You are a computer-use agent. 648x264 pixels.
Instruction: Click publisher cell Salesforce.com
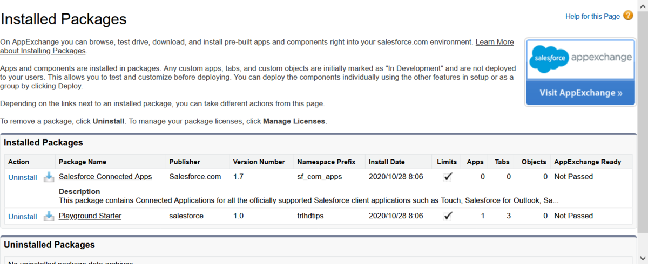(195, 177)
